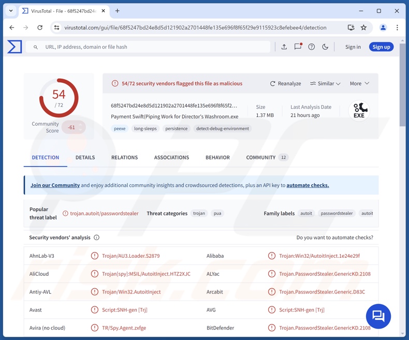Open the help question mark icon
This screenshot has height=340, width=409.
click(x=312, y=47)
